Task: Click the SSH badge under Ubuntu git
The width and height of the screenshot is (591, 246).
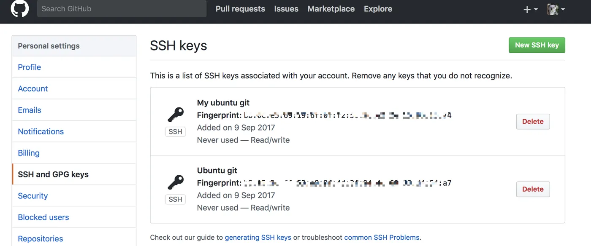Action: 175,199
